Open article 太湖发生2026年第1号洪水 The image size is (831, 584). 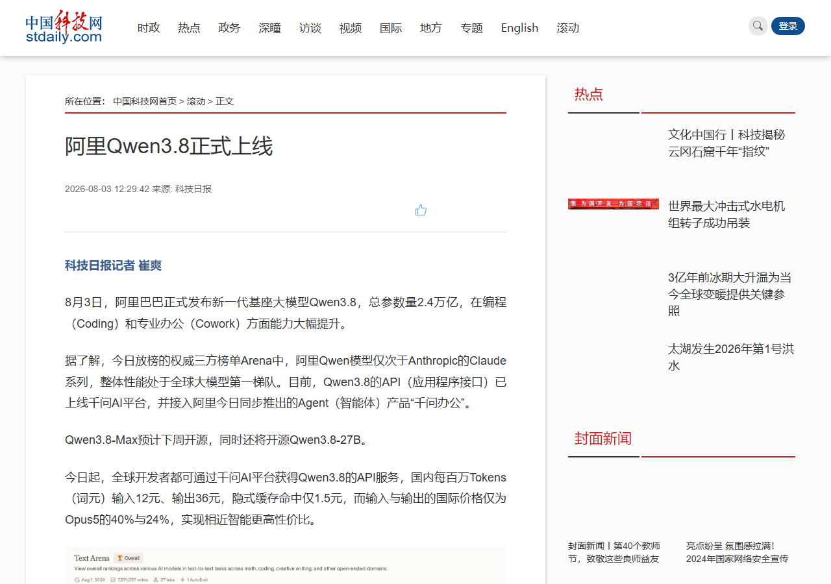pos(731,358)
